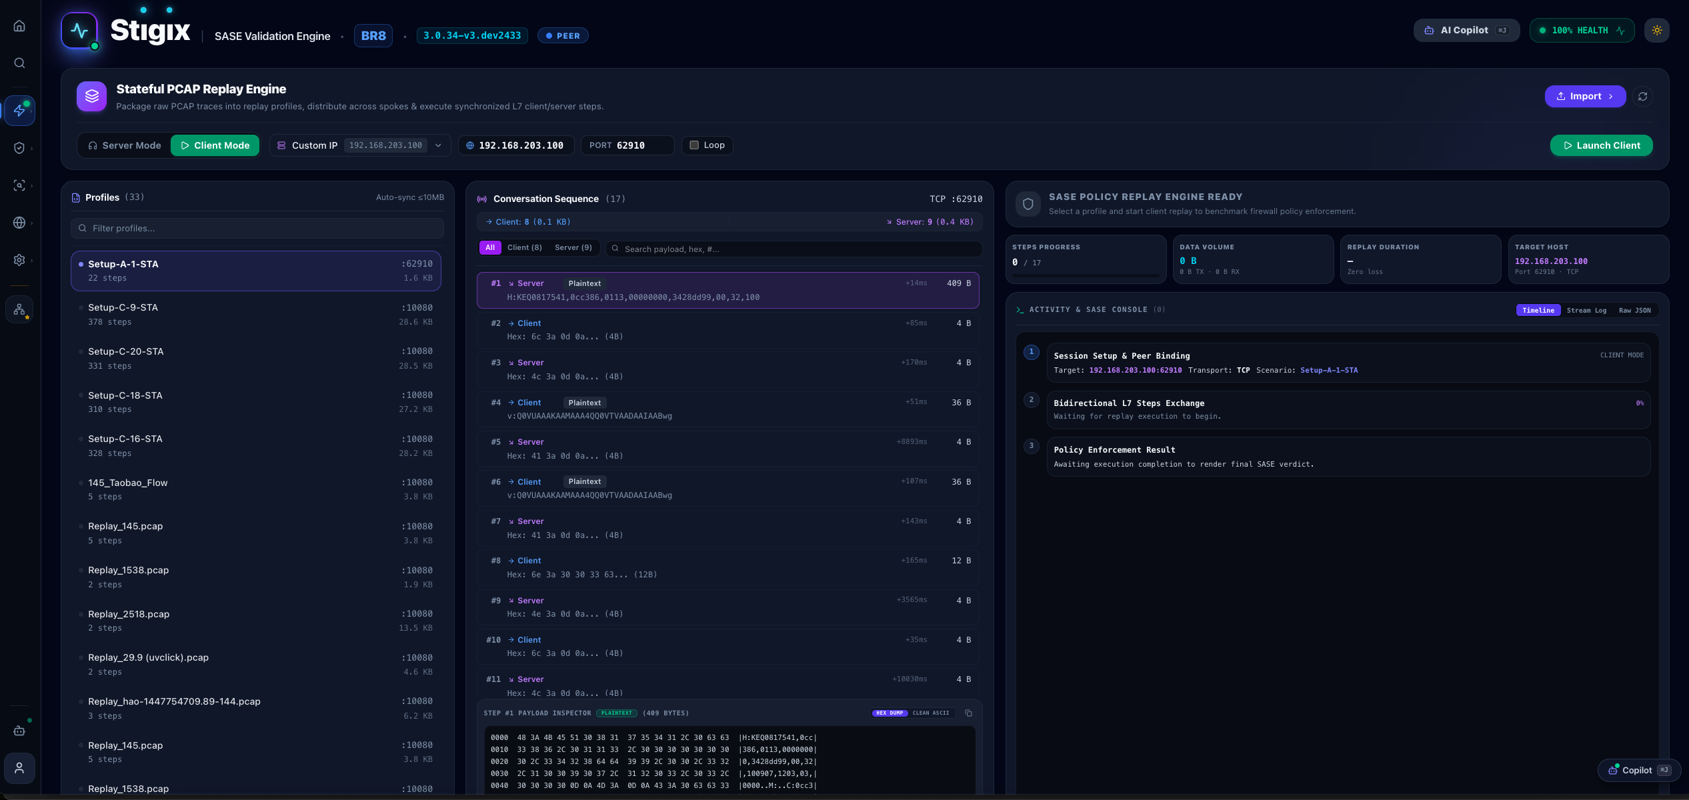Open the shield security icon in sidebar
The image size is (1689, 800).
pos(19,148)
